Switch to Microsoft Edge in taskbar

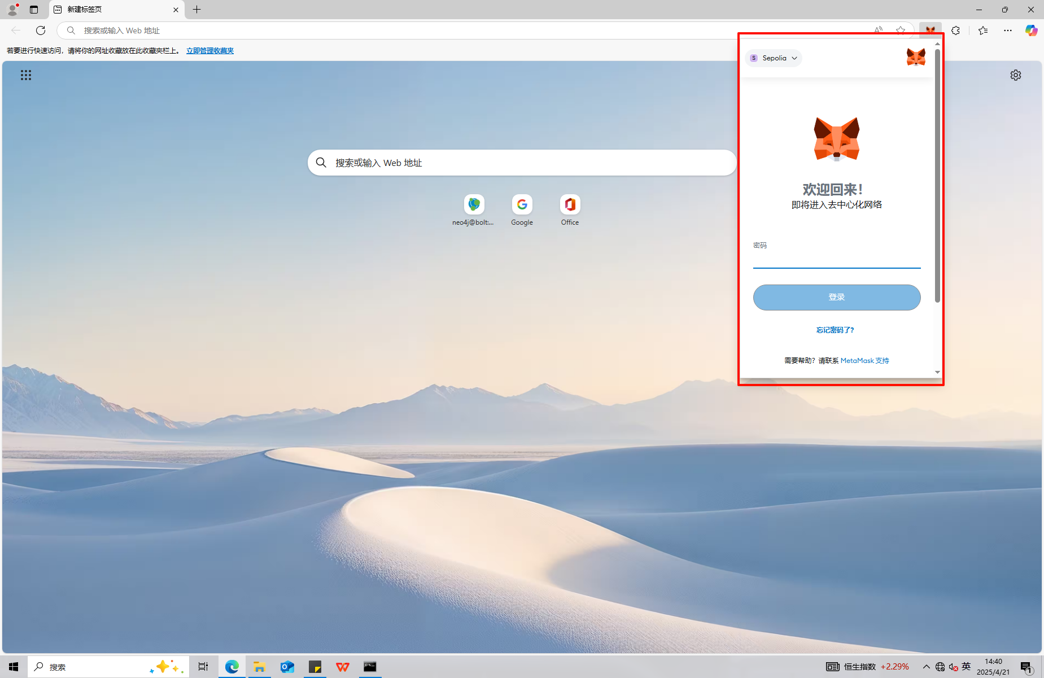[232, 667]
